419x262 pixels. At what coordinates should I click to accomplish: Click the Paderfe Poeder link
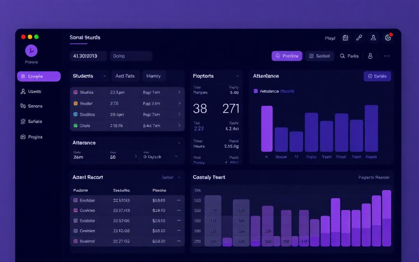click(x=374, y=177)
